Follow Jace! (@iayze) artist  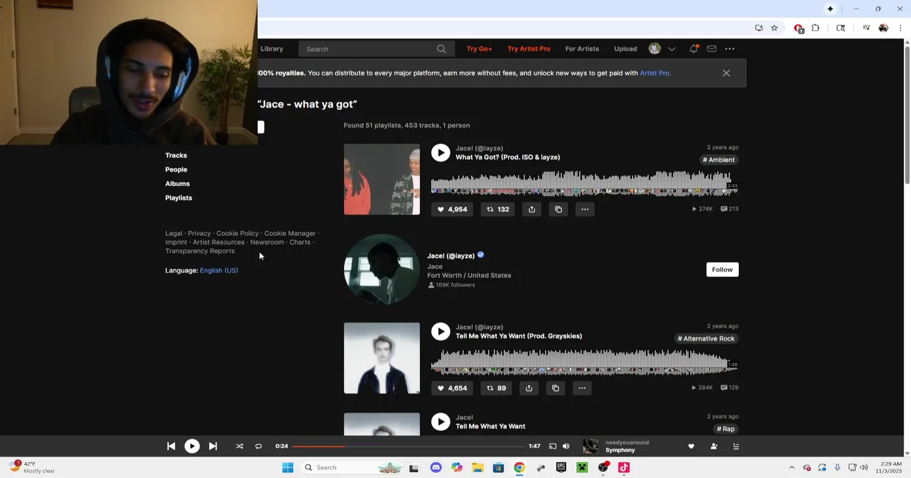(722, 270)
